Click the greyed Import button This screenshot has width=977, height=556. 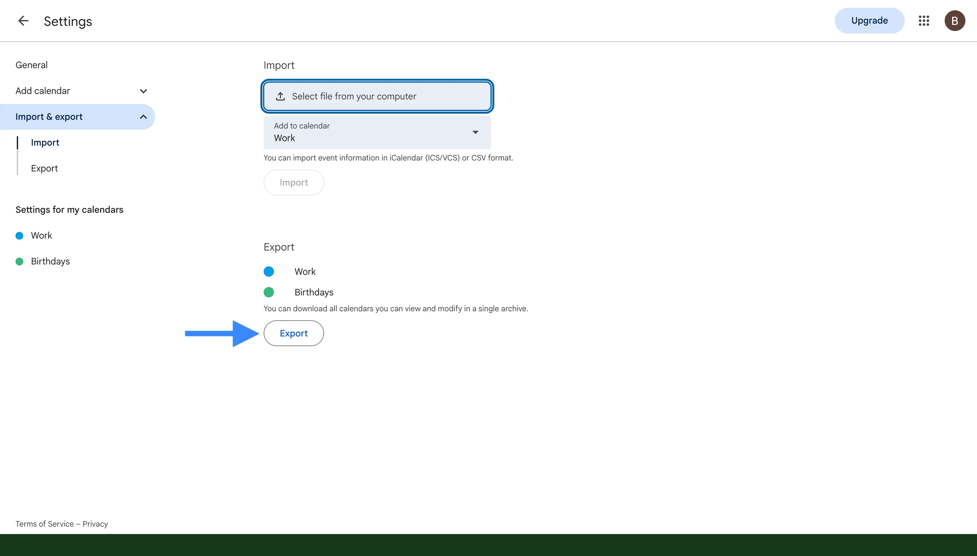click(x=293, y=182)
